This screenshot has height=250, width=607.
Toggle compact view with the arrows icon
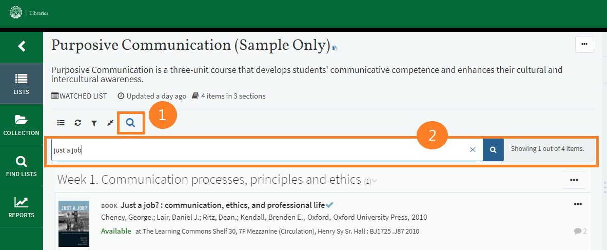coord(110,123)
